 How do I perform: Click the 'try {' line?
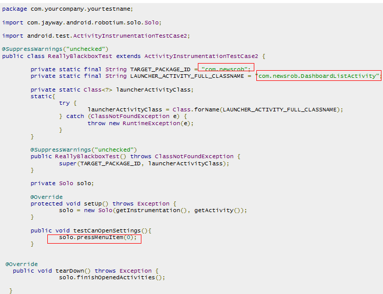point(68,103)
